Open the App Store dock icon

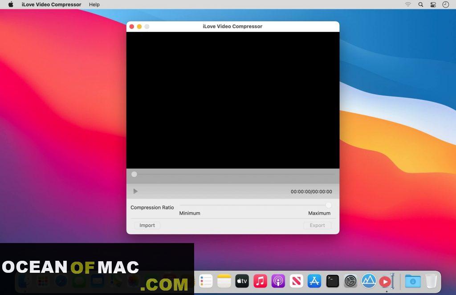[314, 281]
